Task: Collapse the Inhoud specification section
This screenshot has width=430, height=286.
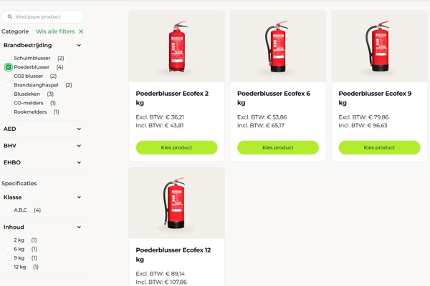Action: [x=79, y=227]
